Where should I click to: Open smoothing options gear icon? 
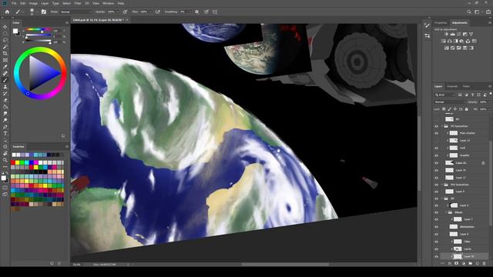point(197,12)
